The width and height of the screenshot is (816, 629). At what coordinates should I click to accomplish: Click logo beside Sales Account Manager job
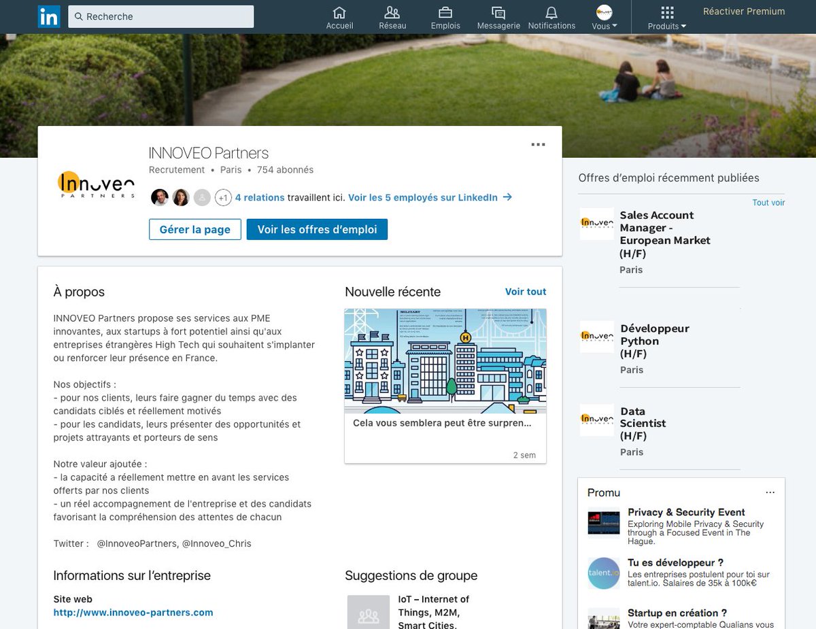pos(597,223)
